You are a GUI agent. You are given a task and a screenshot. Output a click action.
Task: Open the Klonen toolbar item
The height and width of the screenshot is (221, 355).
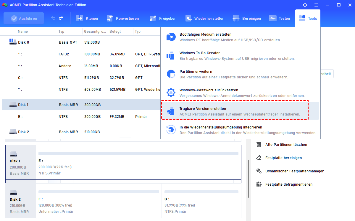point(87,18)
